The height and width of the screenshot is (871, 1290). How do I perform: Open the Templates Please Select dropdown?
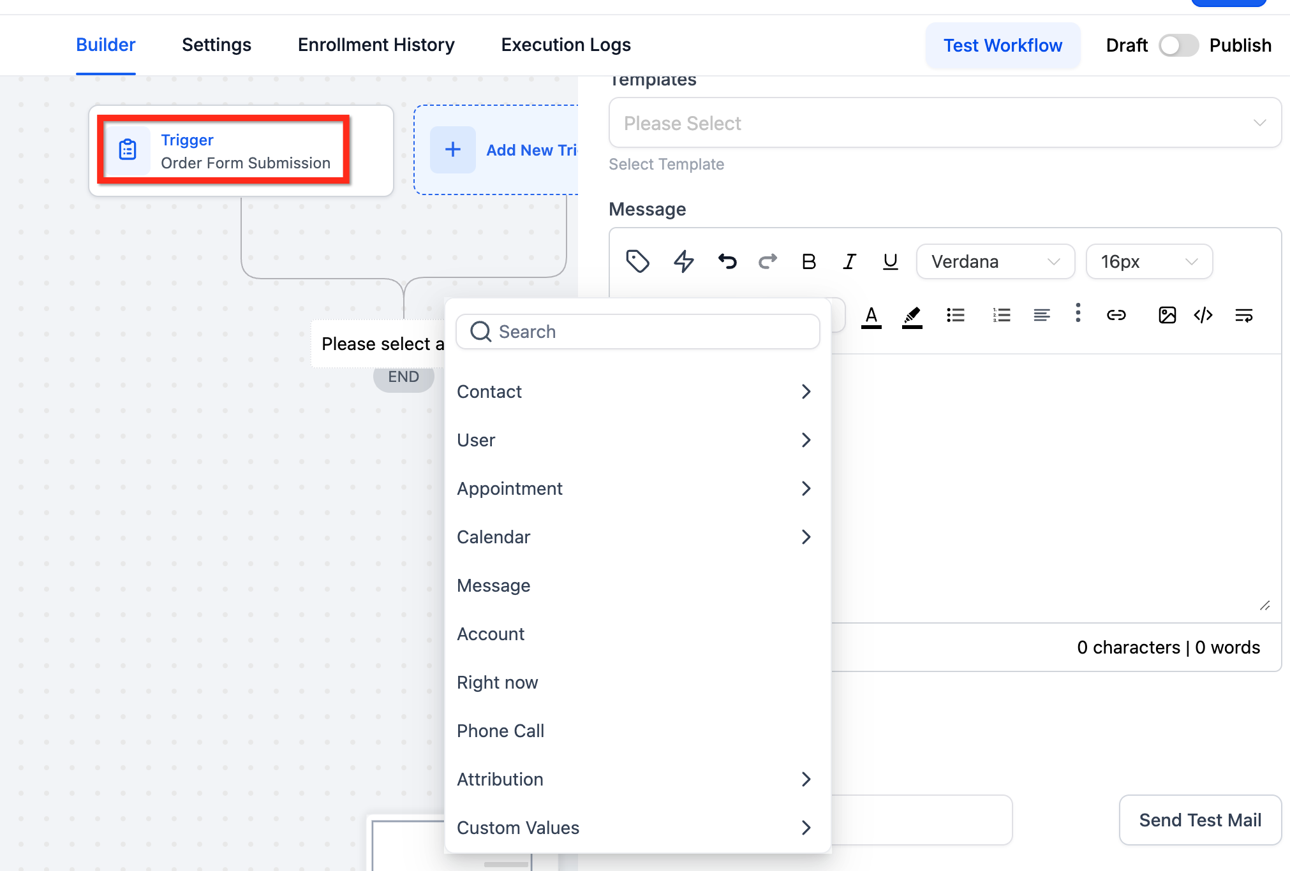944,123
